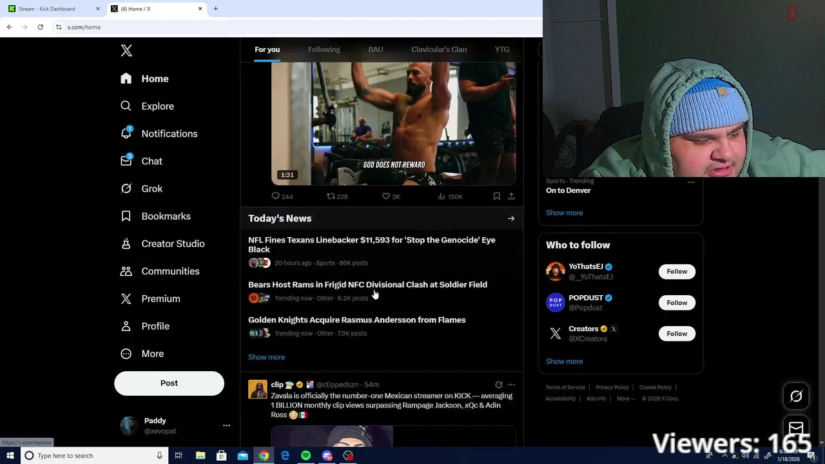Open account menu dots next to Paddy
The height and width of the screenshot is (464, 825).
(226, 426)
